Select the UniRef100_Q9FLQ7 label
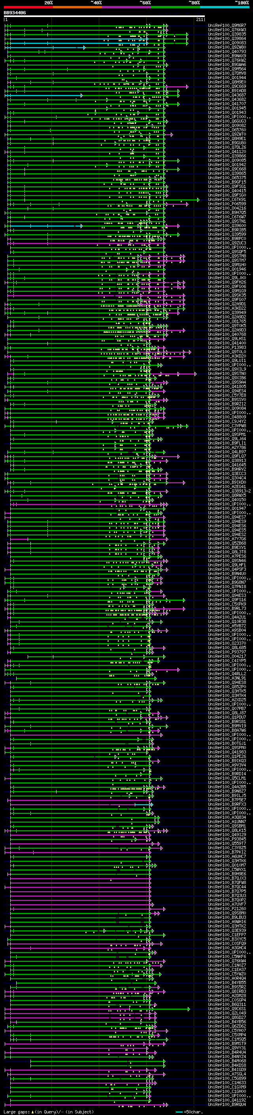 [227, 456]
